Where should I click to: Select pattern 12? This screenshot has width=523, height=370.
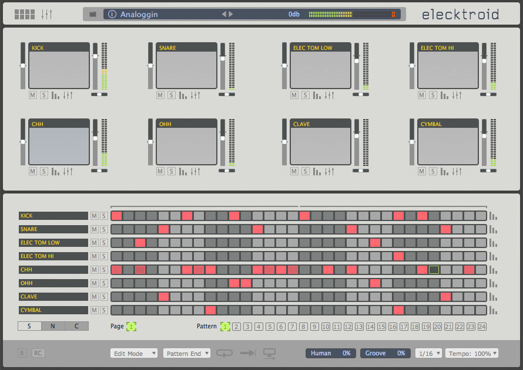click(348, 327)
